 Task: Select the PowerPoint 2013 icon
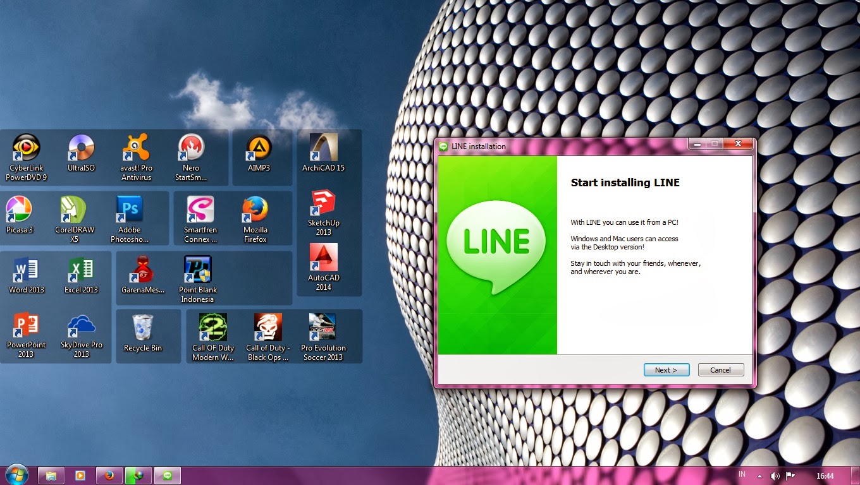pyautogui.click(x=27, y=335)
